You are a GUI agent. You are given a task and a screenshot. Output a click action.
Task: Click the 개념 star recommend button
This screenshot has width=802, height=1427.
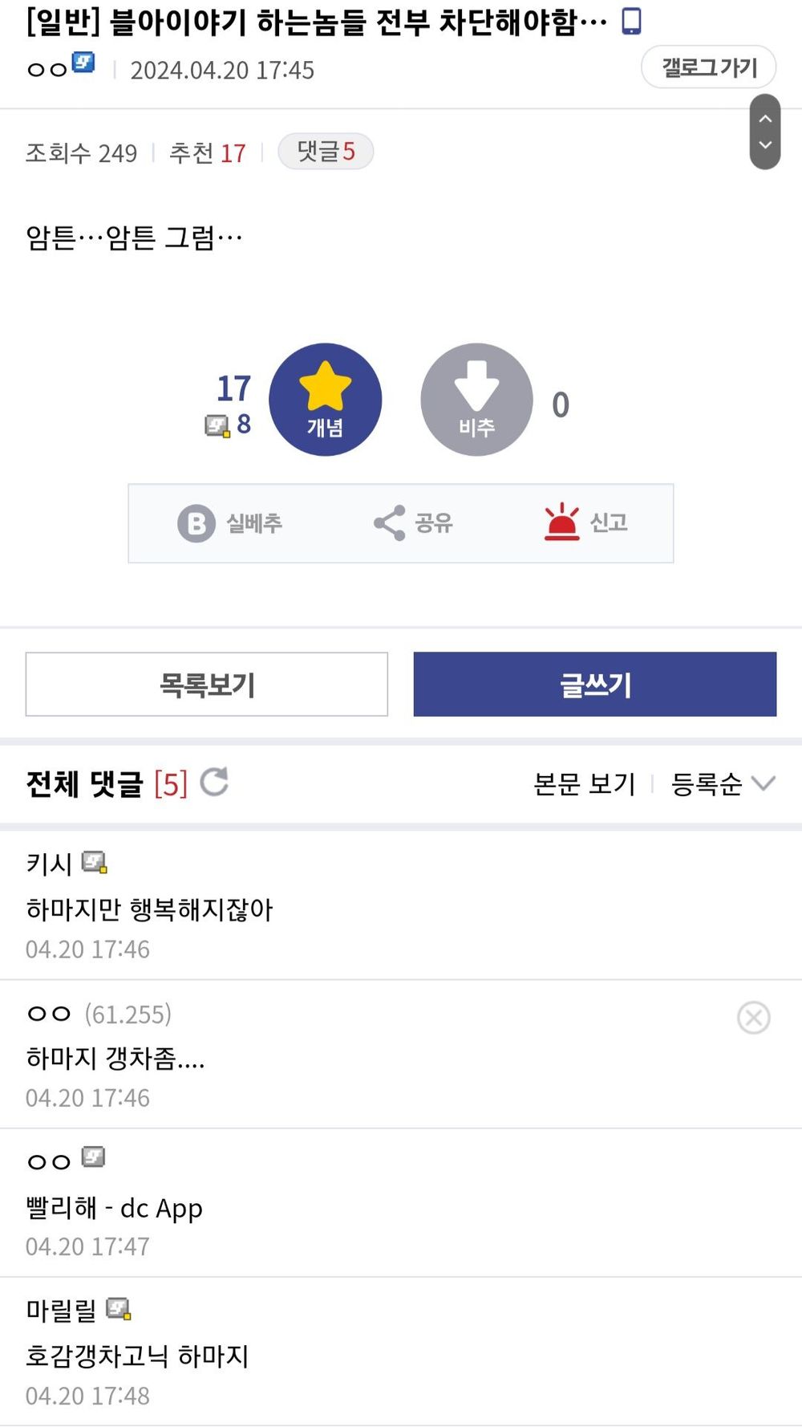[x=325, y=400]
